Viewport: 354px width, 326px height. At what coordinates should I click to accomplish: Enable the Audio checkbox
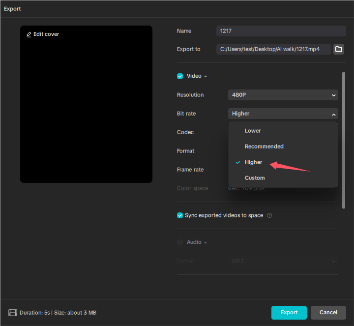pyautogui.click(x=180, y=242)
